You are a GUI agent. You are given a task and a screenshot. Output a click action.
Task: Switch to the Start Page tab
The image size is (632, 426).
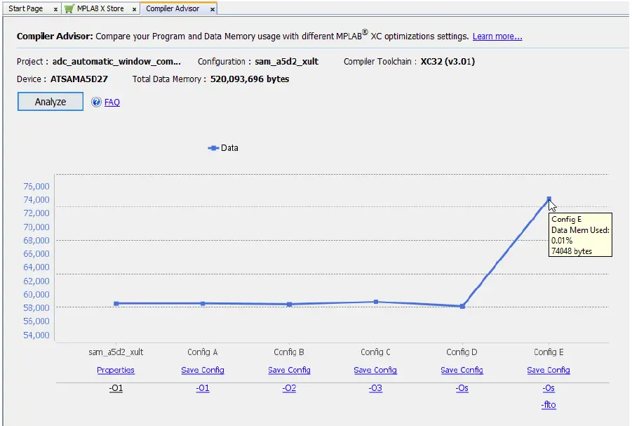tap(26, 8)
